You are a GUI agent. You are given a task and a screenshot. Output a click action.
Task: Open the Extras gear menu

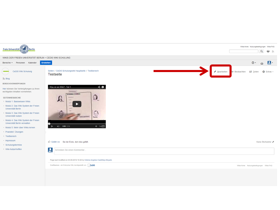(268, 72)
